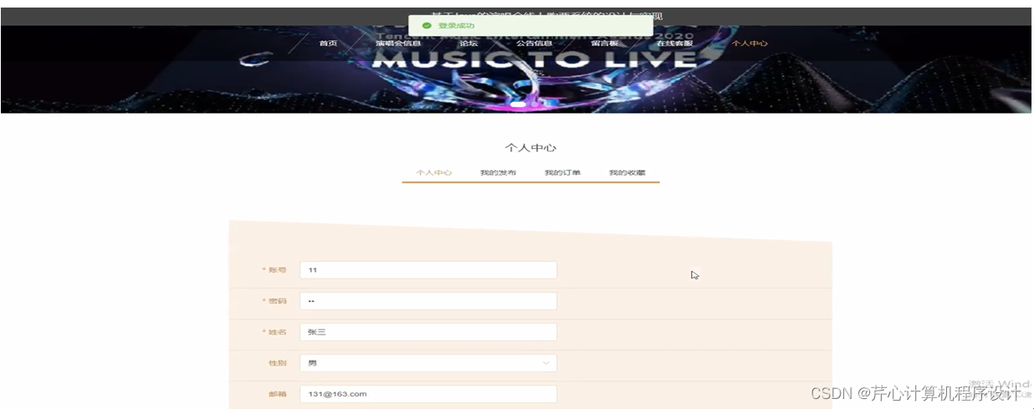This screenshot has height=409, width=1034.
Task: Click the green login success checkmark icon
Action: point(426,26)
